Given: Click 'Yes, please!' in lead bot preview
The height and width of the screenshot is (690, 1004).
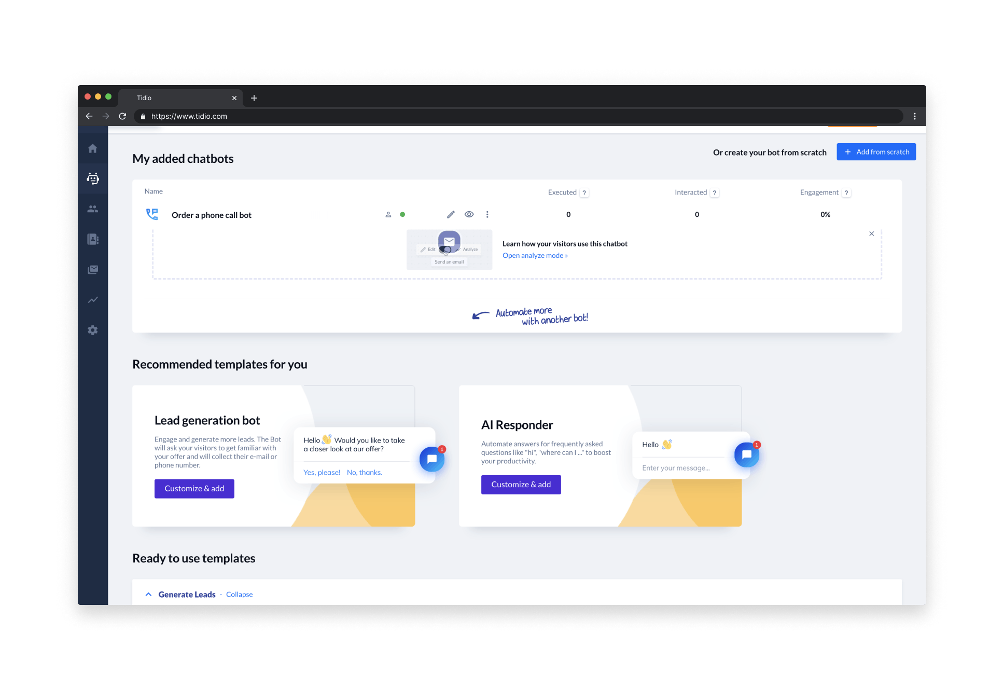Looking at the screenshot, I should (322, 472).
